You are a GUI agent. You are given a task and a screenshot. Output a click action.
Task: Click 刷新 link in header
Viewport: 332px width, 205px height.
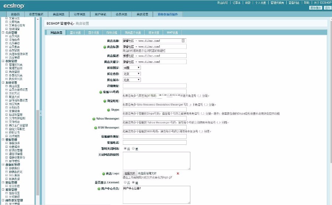(248, 3)
